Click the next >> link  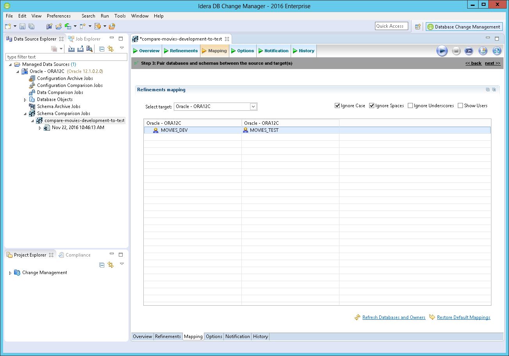pos(492,63)
